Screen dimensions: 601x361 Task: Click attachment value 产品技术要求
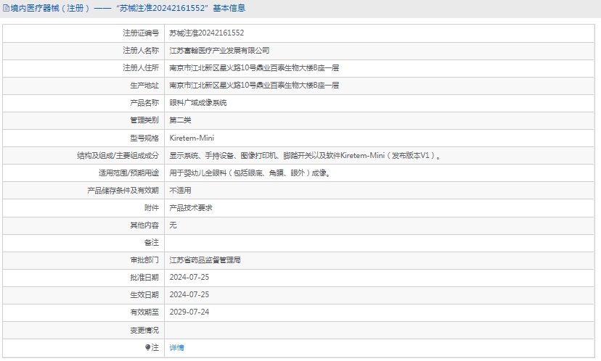(x=190, y=208)
